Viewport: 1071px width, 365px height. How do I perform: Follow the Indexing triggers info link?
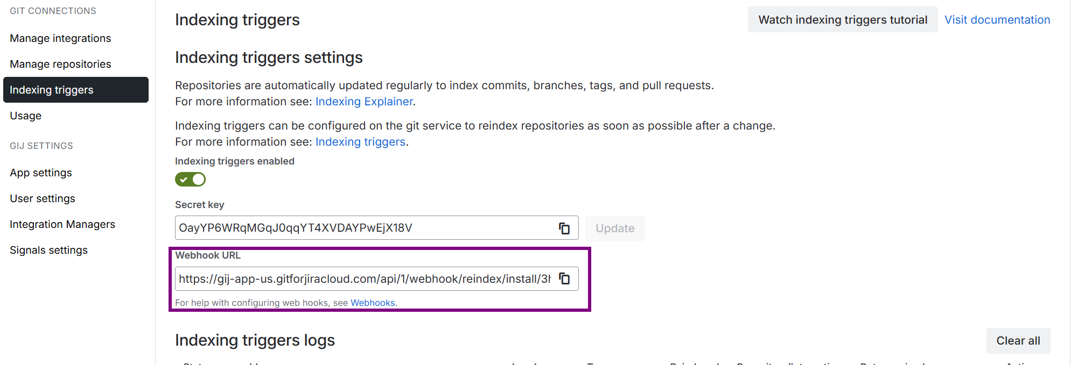360,142
